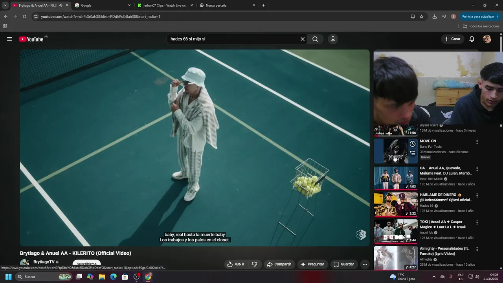Click the KILERITO video player area
503x283 pixels.
195,148
